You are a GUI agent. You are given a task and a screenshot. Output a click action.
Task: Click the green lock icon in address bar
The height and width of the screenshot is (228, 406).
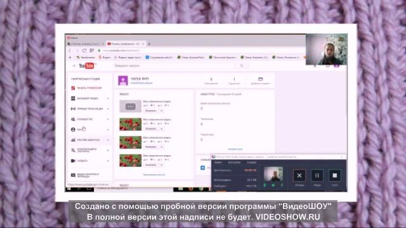click(x=99, y=51)
